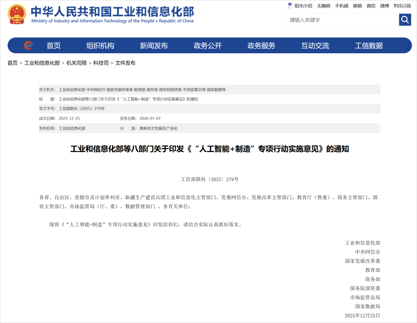Screen dimensions: 417x323
Task: Click the magnifier search icon
Action: [x=404, y=20]
